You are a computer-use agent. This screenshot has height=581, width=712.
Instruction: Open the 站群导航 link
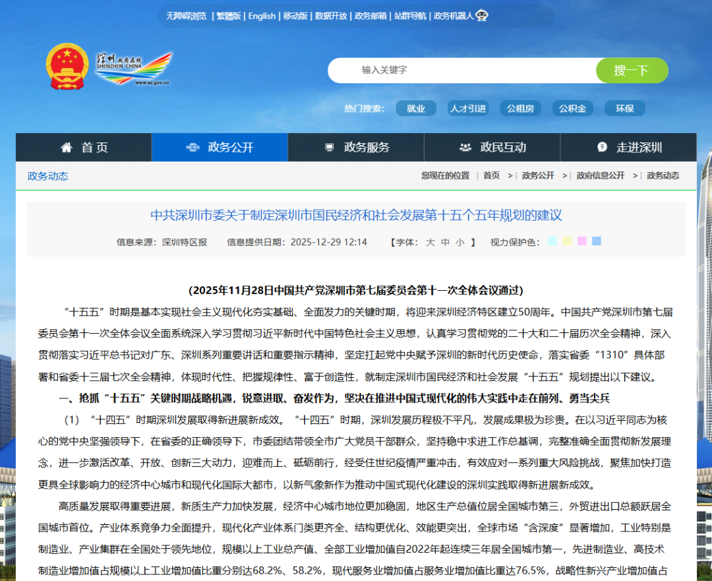pos(410,16)
